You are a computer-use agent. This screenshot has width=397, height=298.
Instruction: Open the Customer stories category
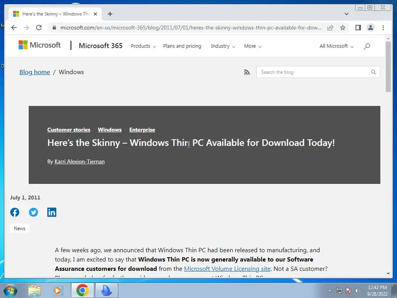click(x=69, y=130)
